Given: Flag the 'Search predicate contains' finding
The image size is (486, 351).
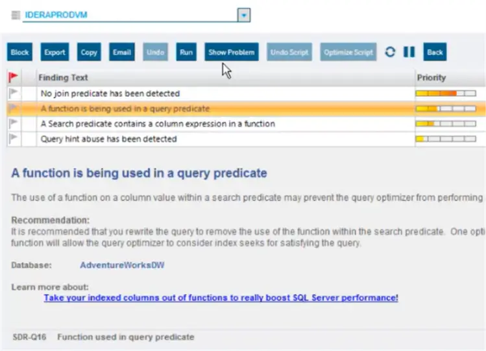Looking at the screenshot, I should (14, 123).
